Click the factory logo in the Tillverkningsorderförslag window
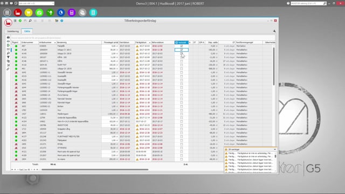Screen dimensions: 345x194 tap(8, 23)
